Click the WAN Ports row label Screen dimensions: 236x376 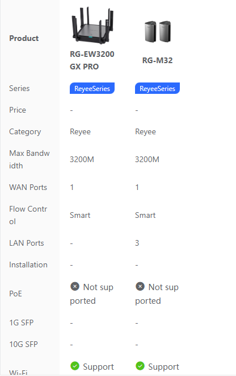(x=28, y=187)
